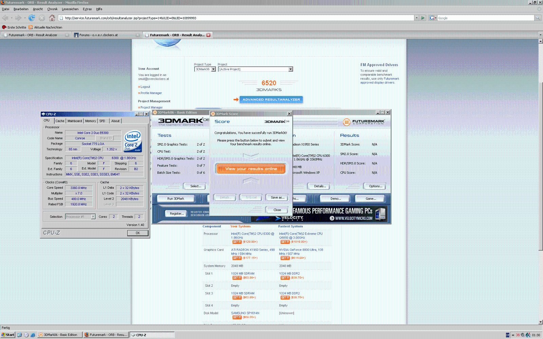Click the Firefox Forward arrow button

(18, 18)
